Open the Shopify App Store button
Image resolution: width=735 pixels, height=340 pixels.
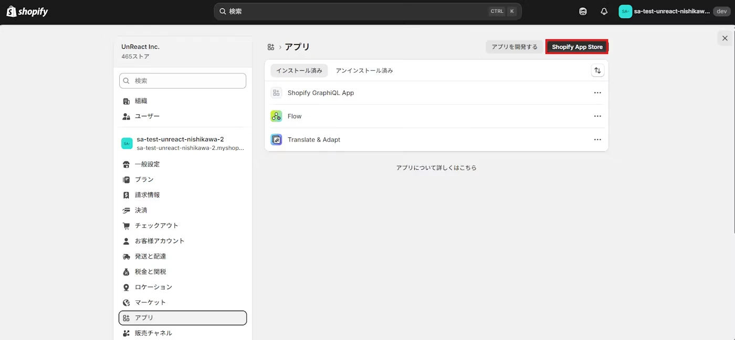(x=577, y=47)
